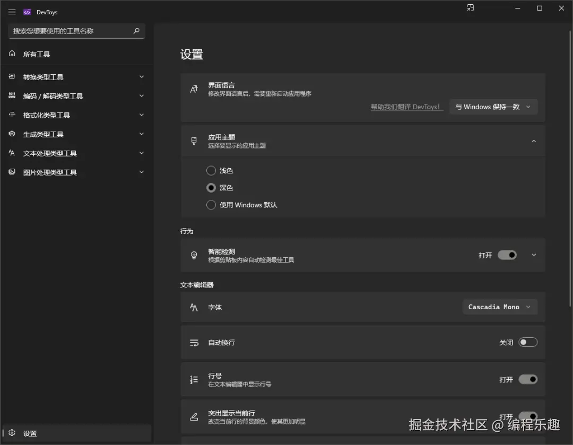573x445 pixels.
Task: Turn off the 行号 toggle
Action: coord(528,379)
